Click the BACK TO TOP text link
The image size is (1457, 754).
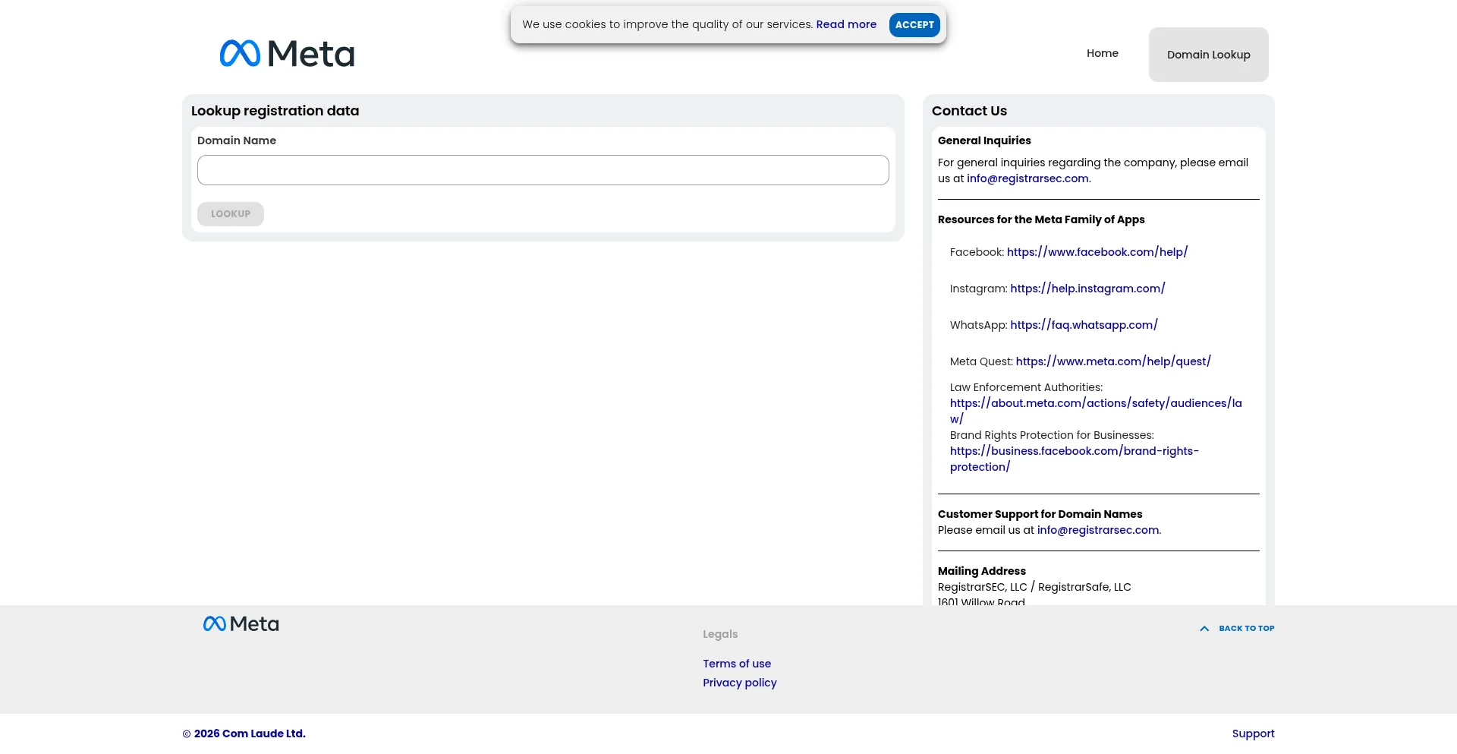coord(1247,629)
